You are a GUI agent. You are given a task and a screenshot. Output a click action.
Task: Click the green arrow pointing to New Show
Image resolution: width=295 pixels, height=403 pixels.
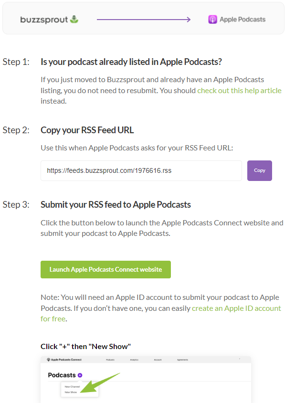coord(100,382)
